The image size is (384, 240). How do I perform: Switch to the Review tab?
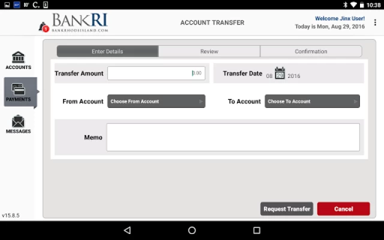point(209,52)
